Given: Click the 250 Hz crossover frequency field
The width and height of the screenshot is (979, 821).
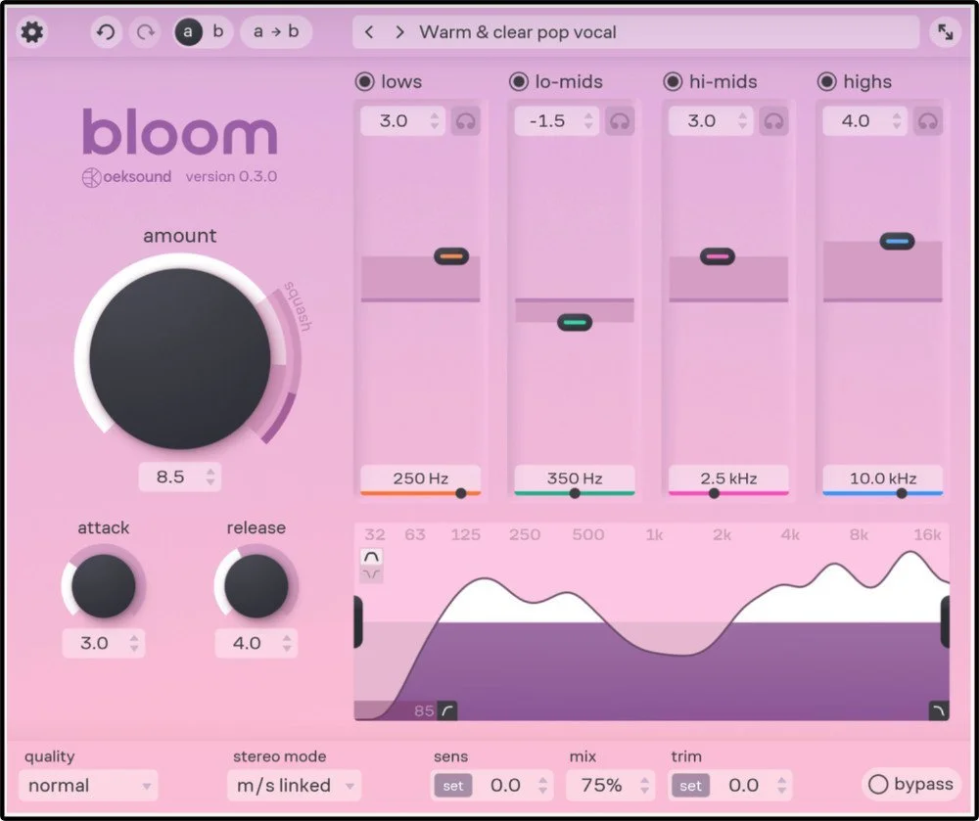Looking at the screenshot, I should pos(420,478).
